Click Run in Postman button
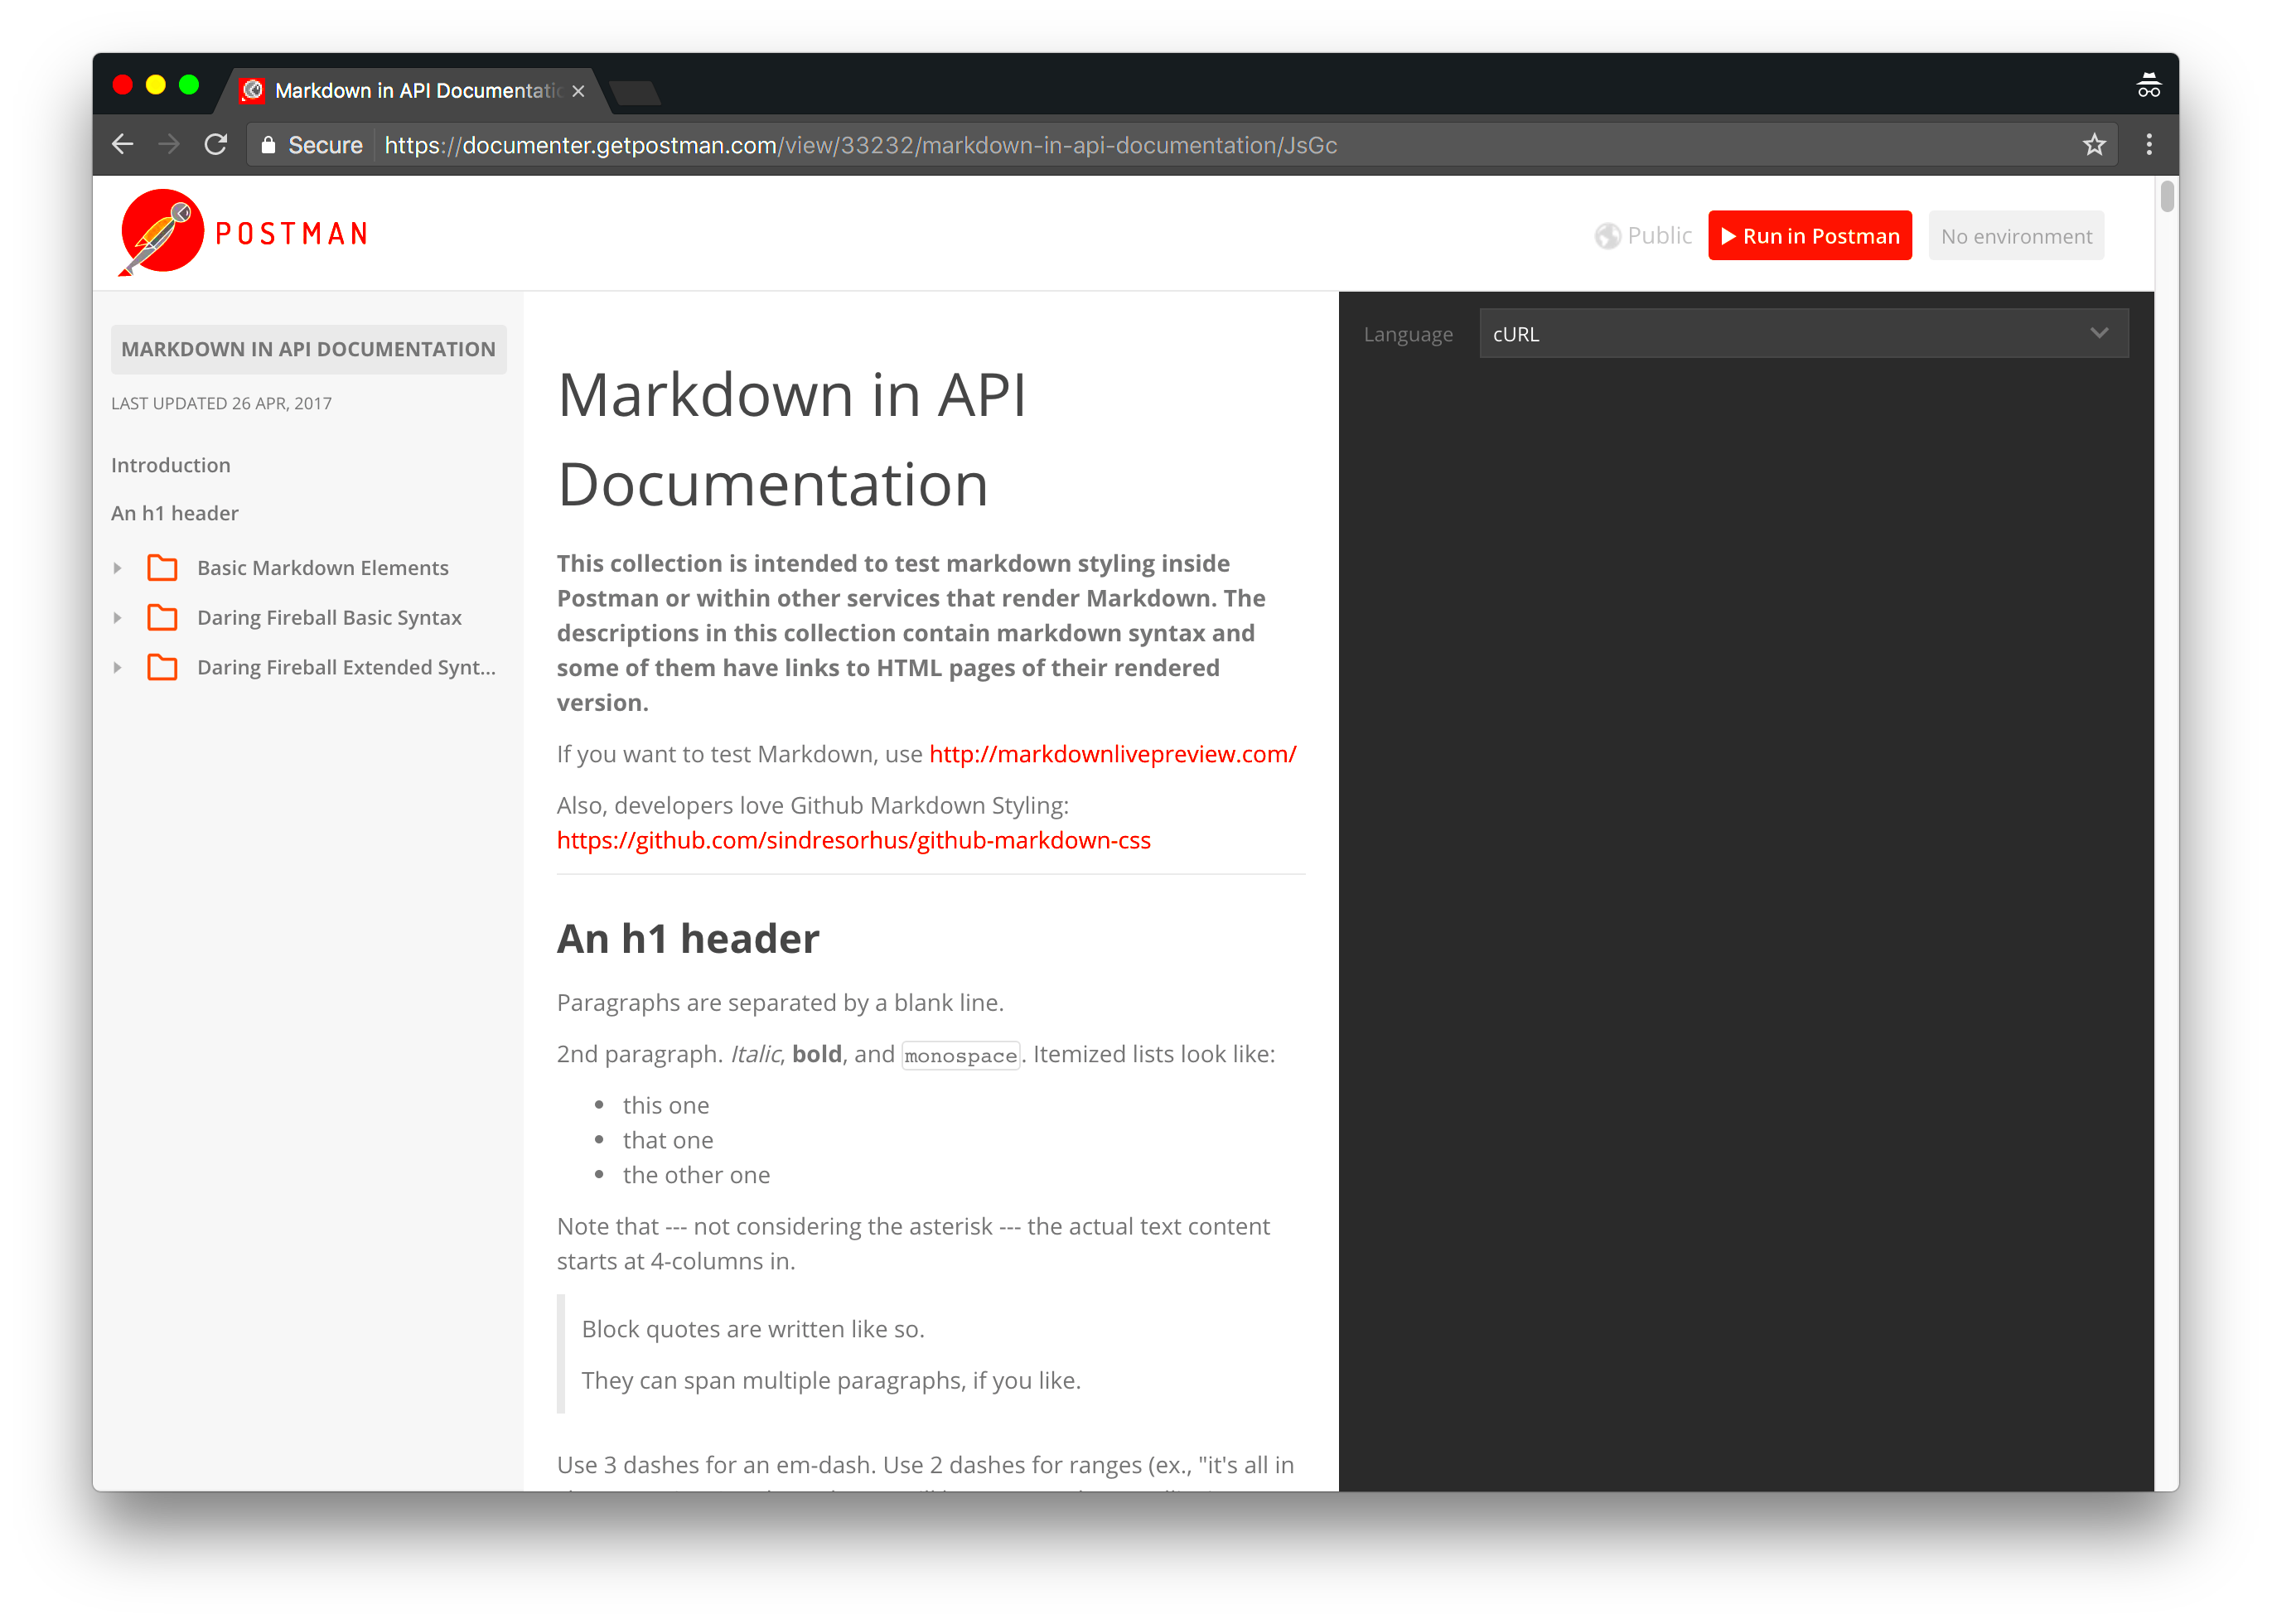Screen dimensions: 2272x1624 [x=1809, y=236]
